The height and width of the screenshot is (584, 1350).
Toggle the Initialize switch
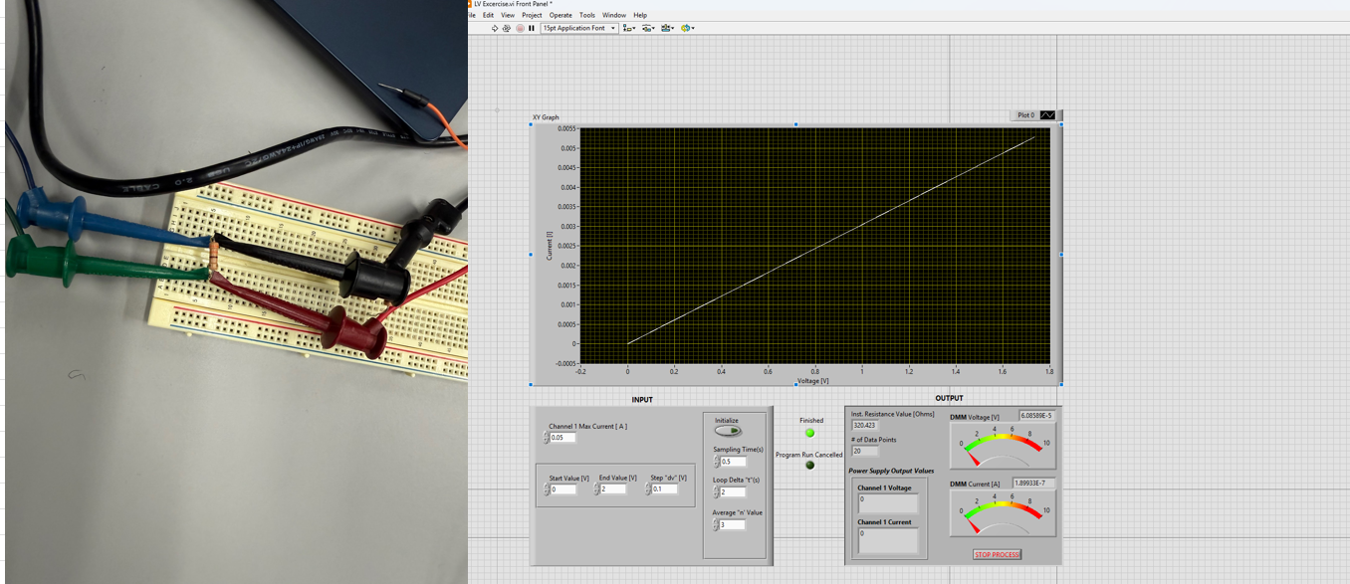[728, 431]
